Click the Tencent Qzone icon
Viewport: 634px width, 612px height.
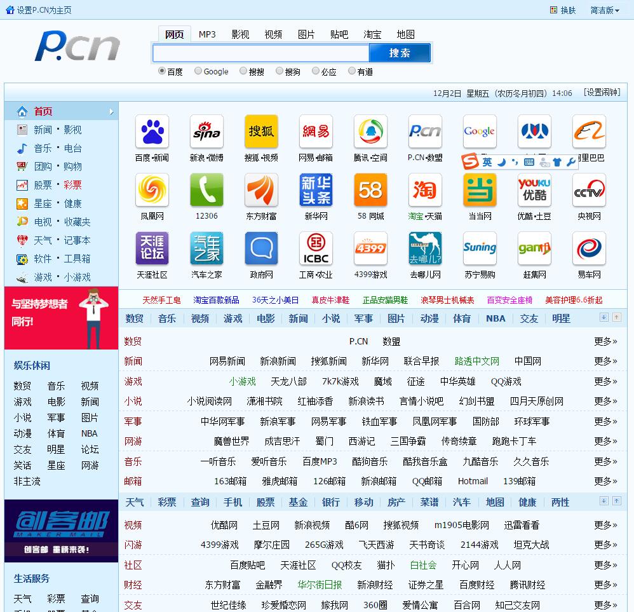pos(370,132)
